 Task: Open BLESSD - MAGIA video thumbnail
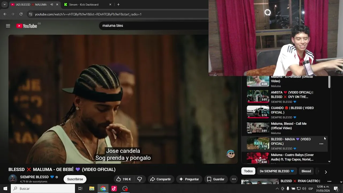click(x=258, y=143)
